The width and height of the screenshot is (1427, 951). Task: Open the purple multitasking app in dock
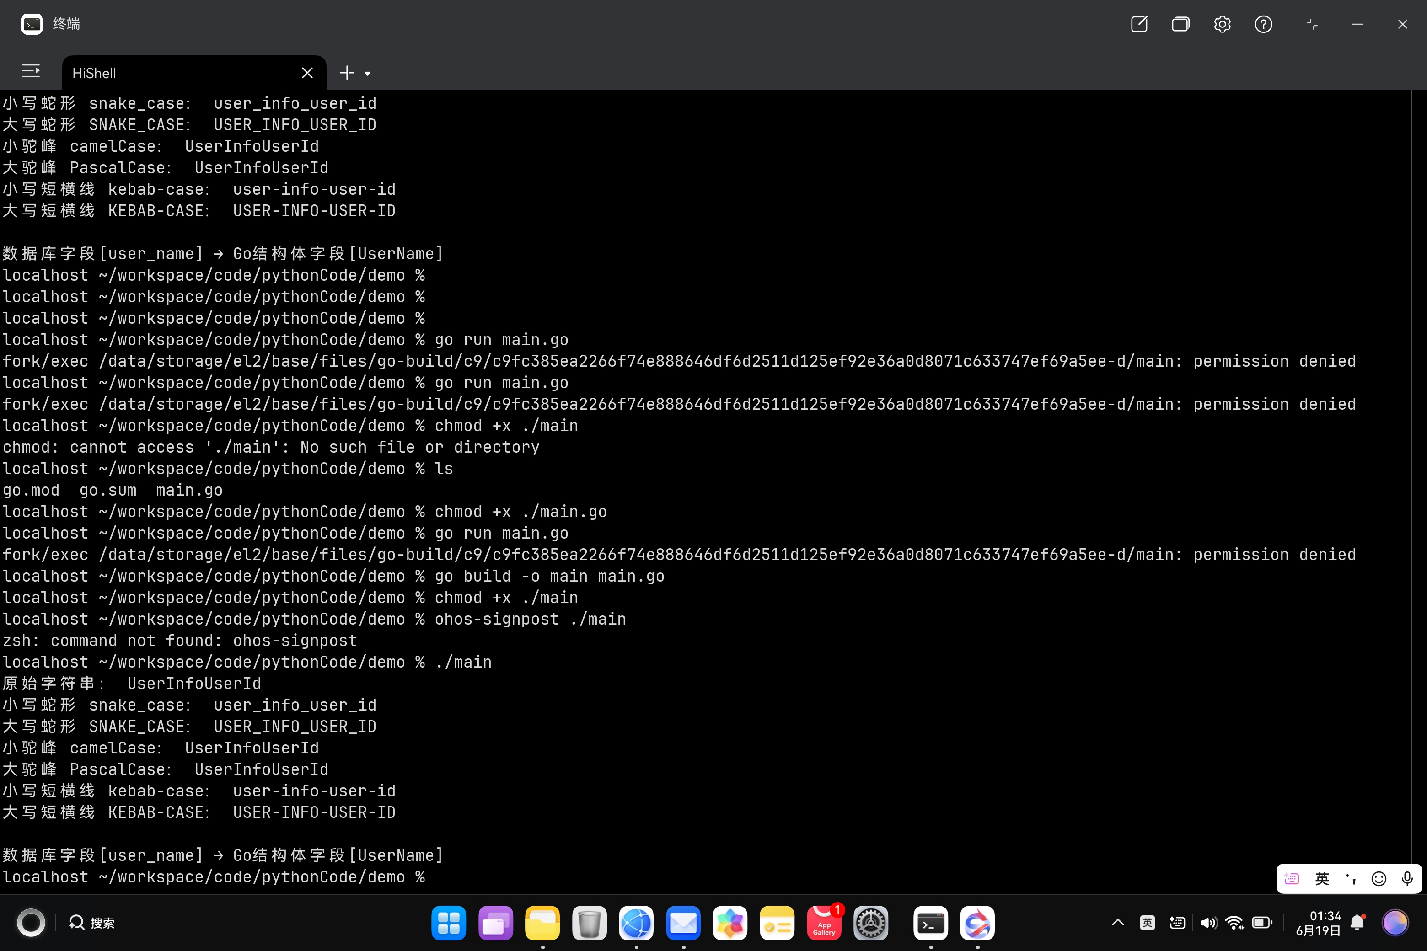495,923
